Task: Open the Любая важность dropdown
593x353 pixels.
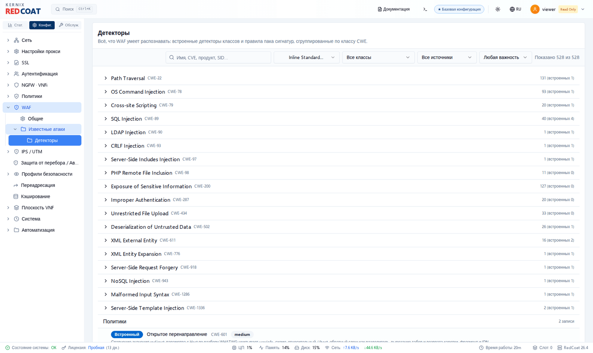Action: tap(505, 57)
